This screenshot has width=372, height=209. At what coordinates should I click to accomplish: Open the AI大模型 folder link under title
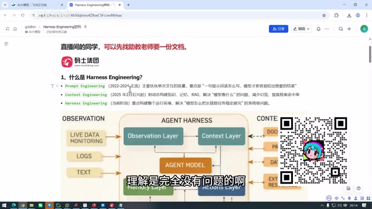pyautogui.click(x=33, y=32)
